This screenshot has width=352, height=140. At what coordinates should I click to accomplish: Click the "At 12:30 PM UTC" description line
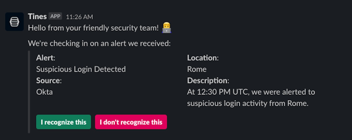[251, 92]
